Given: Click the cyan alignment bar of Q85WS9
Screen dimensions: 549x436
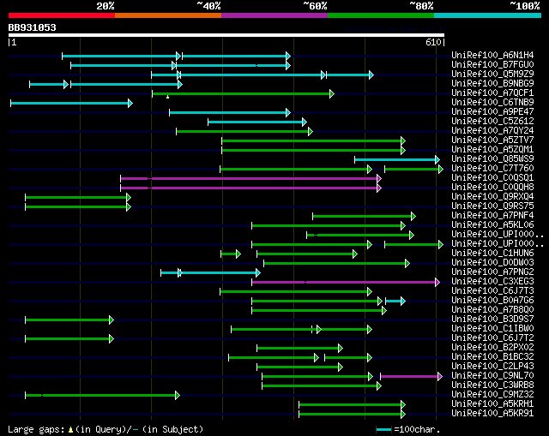Looking at the screenshot, I should click(x=397, y=160).
